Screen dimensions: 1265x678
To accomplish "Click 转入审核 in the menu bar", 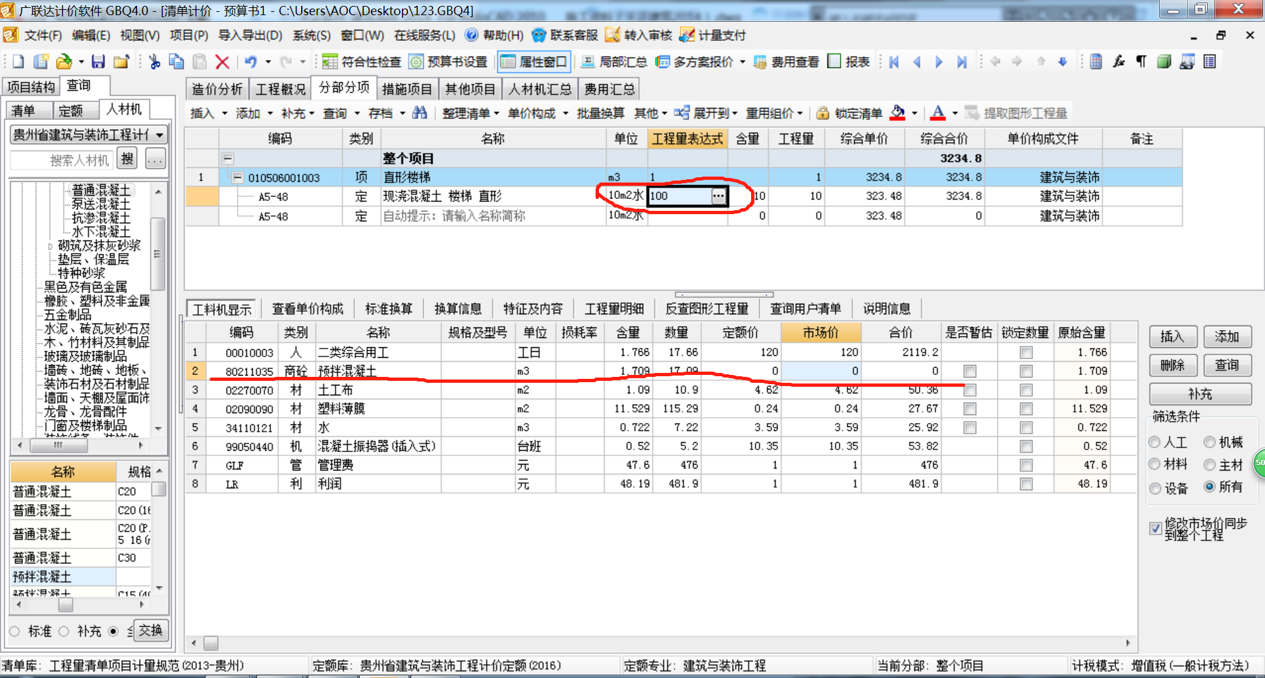I will tap(638, 35).
